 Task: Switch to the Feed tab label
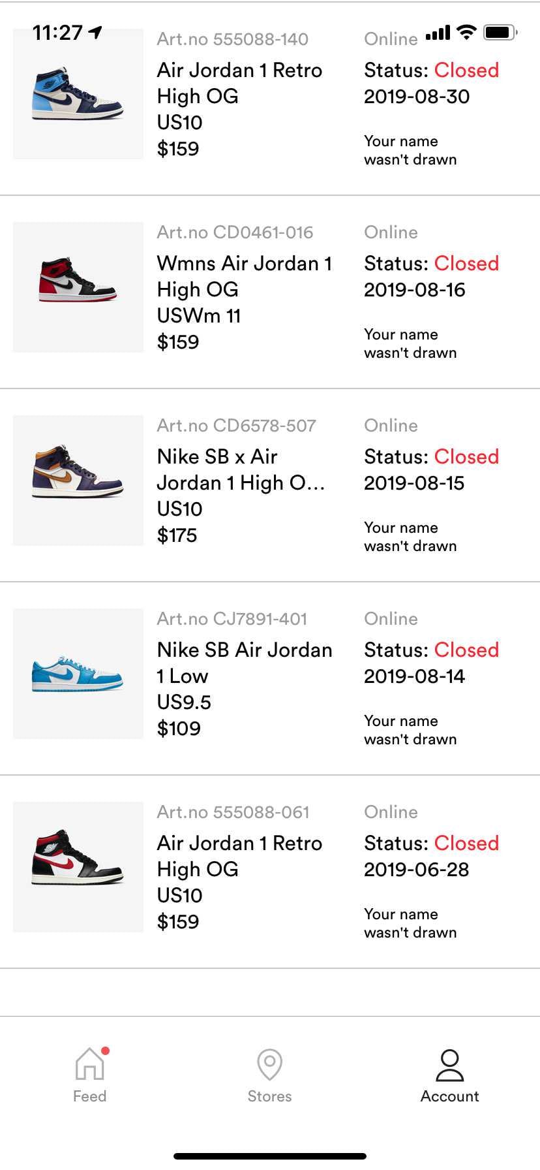tap(90, 1096)
